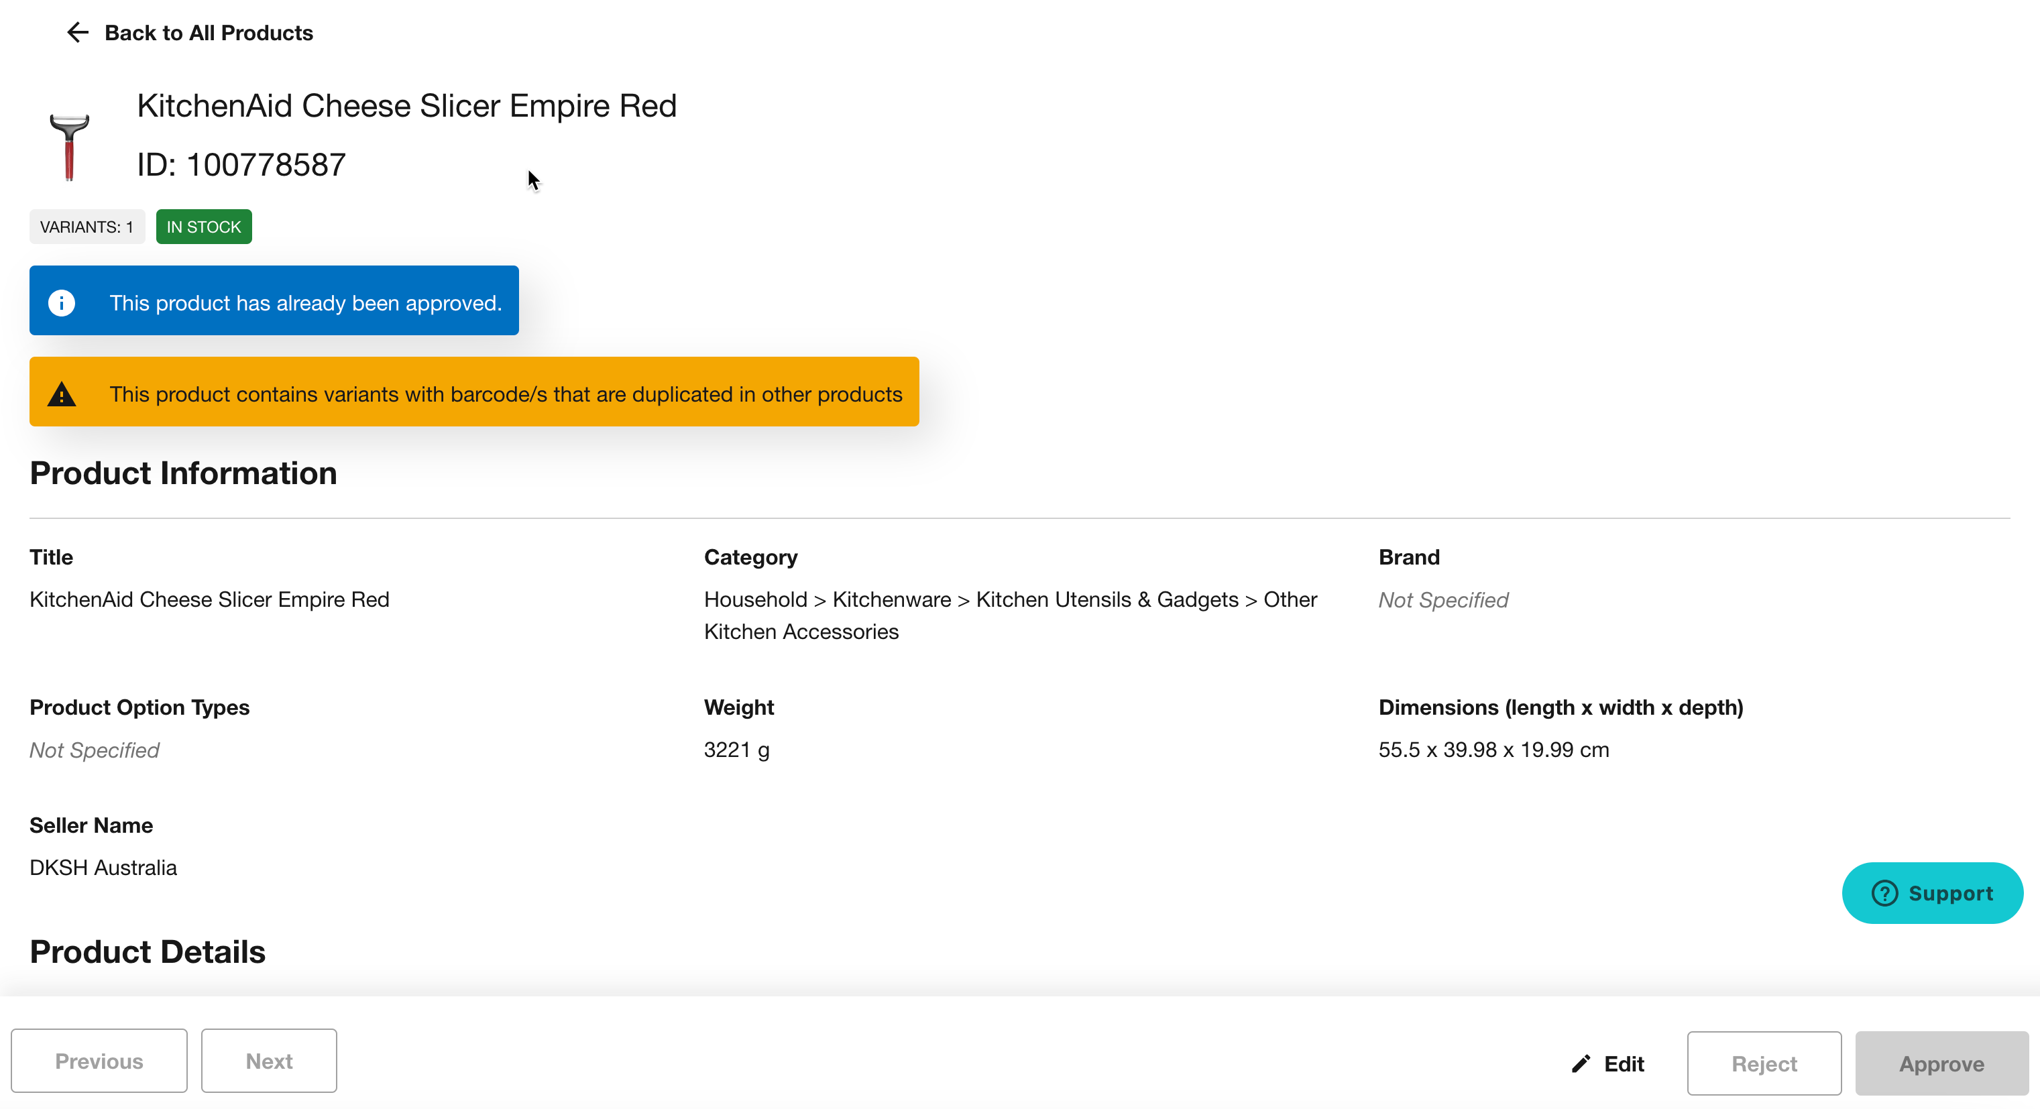Click the Seller Name label
The height and width of the screenshot is (1109, 2040).
click(x=91, y=825)
